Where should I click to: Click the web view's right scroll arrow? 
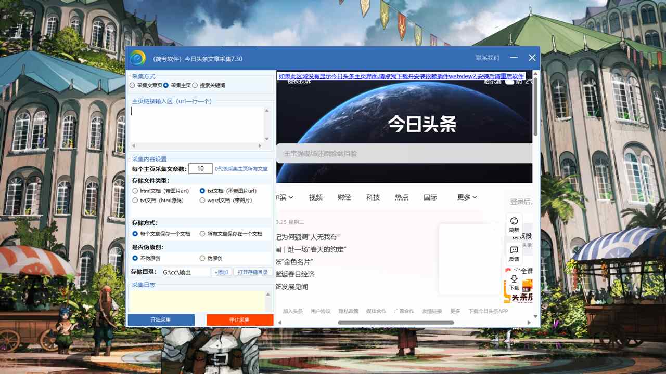click(530, 323)
